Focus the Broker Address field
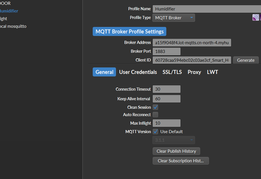Image resolution: width=261 pixels, height=179 pixels. pyautogui.click(x=192, y=43)
